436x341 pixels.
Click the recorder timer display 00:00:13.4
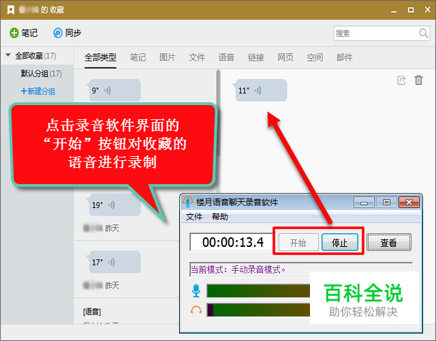pos(232,242)
